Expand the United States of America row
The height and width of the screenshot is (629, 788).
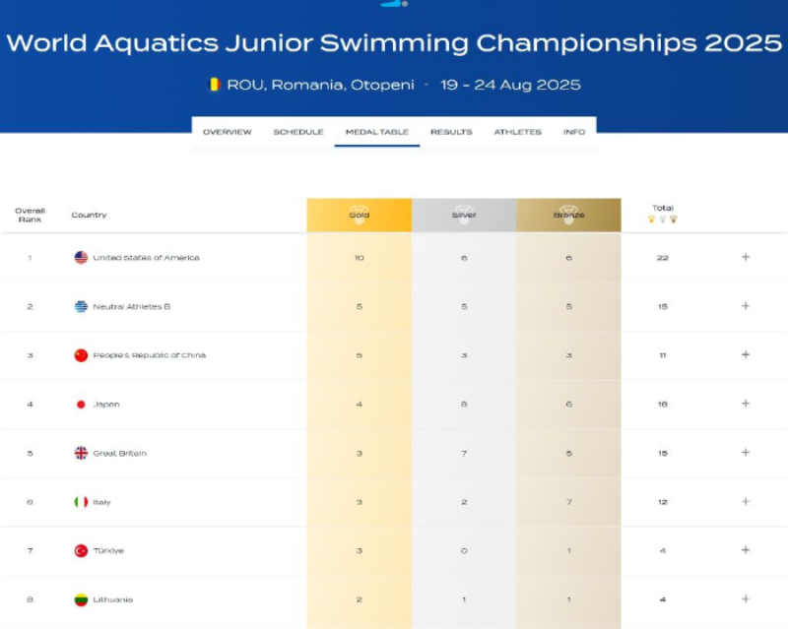click(746, 258)
